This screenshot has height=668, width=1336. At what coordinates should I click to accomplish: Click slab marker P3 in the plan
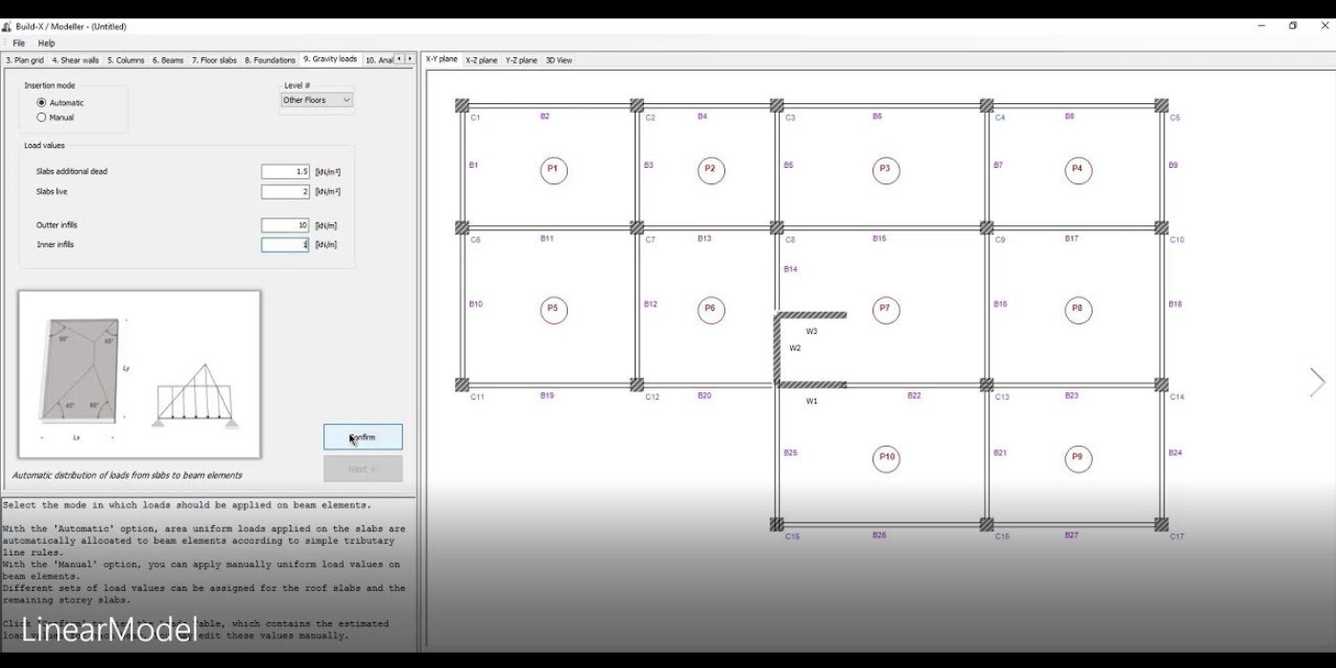coord(886,170)
